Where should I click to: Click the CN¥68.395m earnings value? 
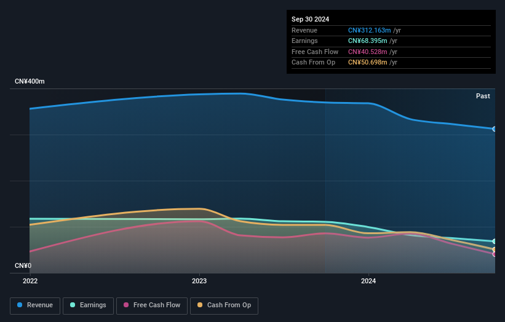tap(367, 41)
